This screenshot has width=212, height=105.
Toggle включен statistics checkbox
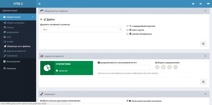pyautogui.click(x=57, y=71)
